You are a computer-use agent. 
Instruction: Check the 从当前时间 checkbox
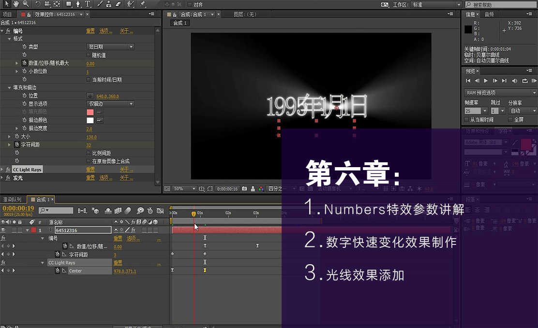point(466,120)
